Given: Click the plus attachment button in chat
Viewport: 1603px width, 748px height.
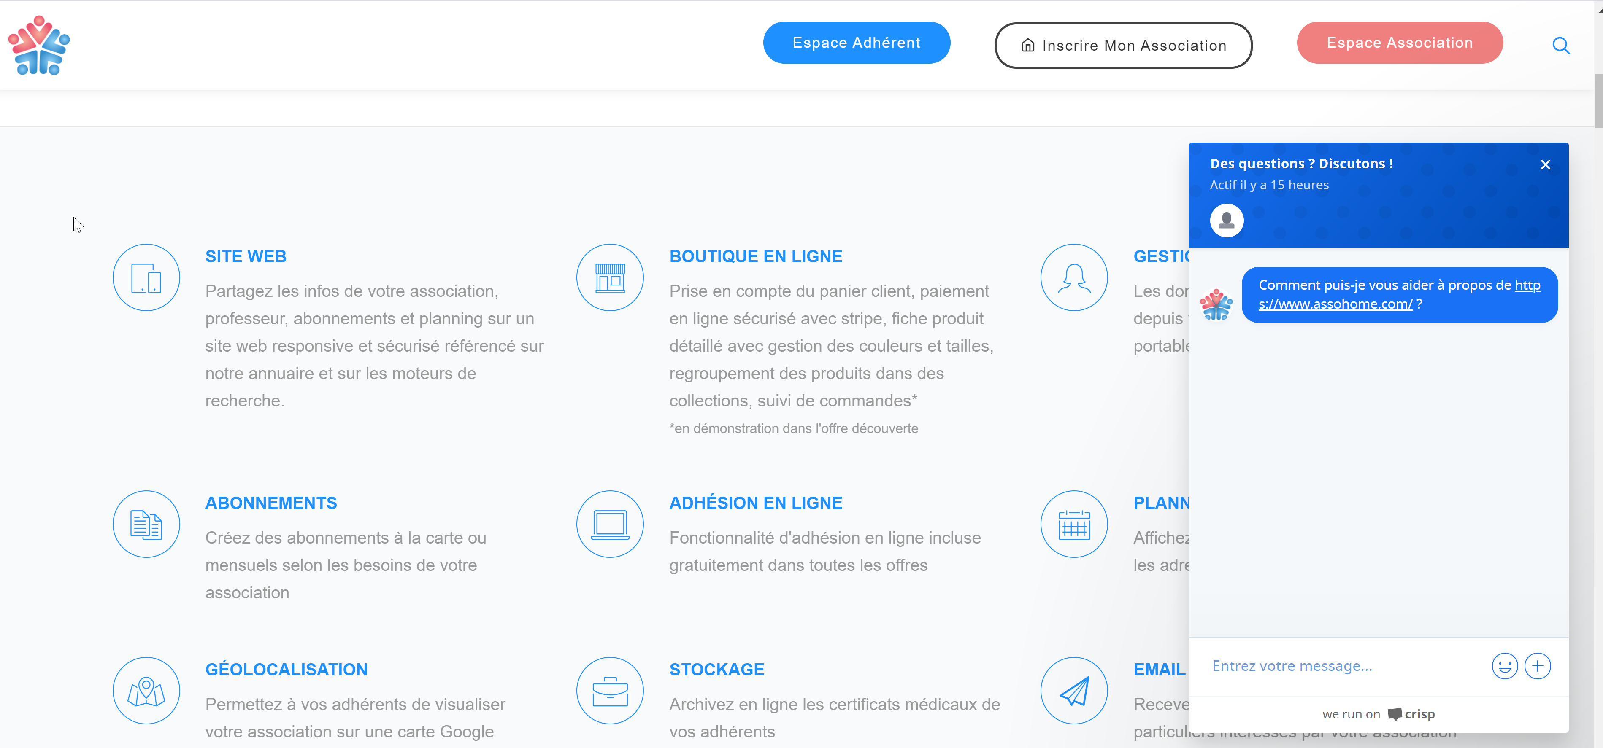Looking at the screenshot, I should tap(1537, 666).
